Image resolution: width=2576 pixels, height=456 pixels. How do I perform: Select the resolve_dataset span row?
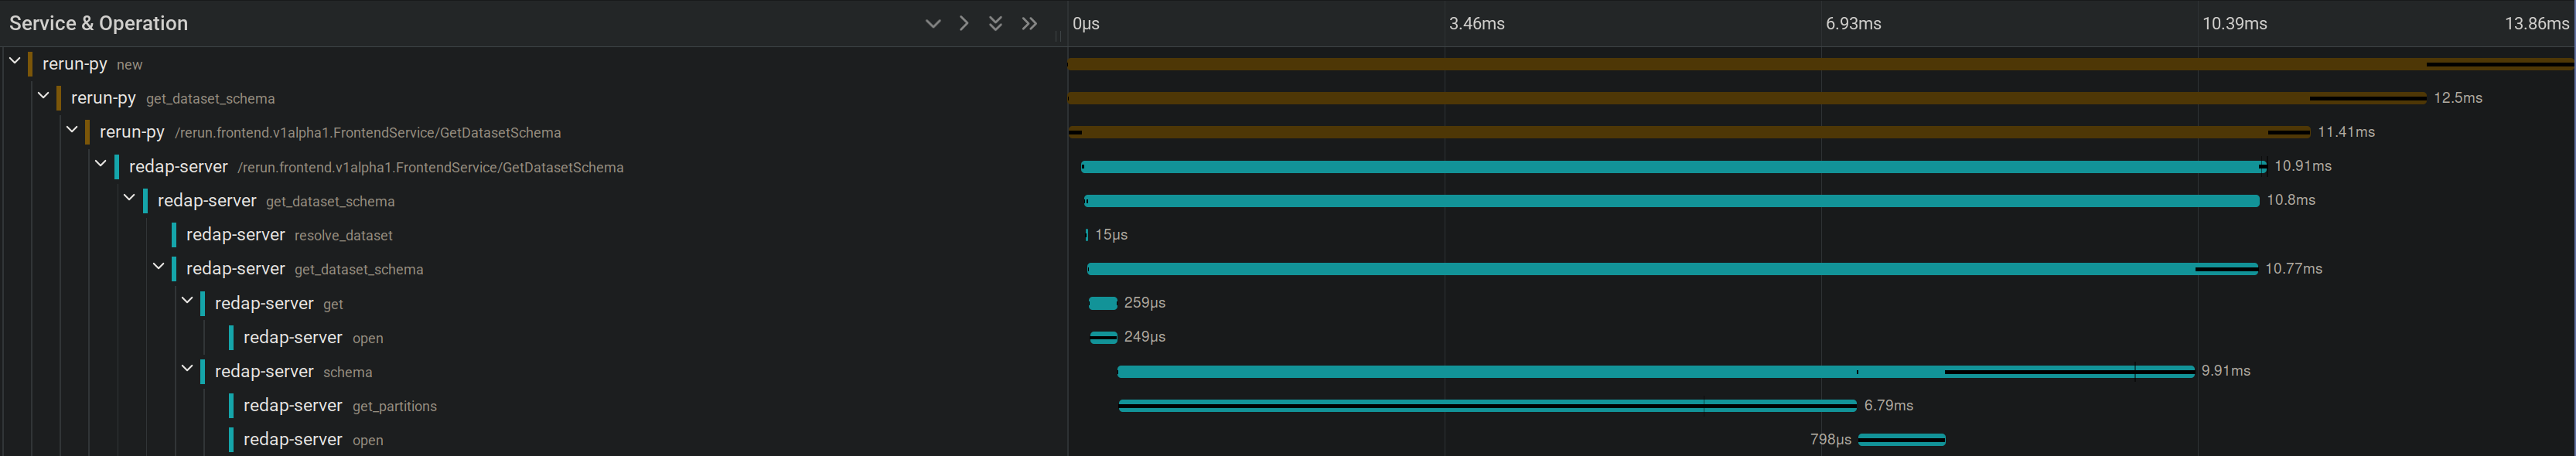[x=289, y=235]
